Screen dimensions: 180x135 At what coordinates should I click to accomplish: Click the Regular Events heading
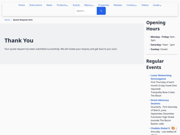(x=155, y=64)
